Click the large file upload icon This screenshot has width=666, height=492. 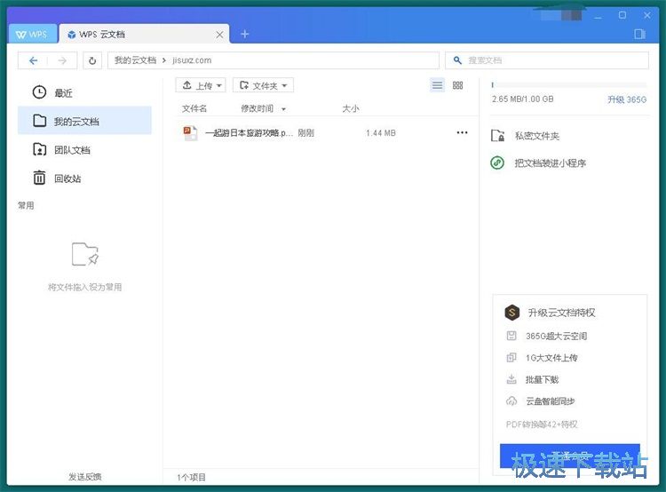pyautogui.click(x=511, y=358)
